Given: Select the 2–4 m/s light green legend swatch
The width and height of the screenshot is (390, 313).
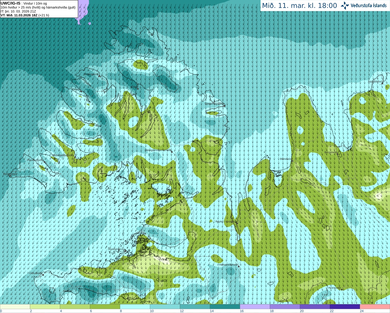Looking at the screenshot, I should pos(45,307).
